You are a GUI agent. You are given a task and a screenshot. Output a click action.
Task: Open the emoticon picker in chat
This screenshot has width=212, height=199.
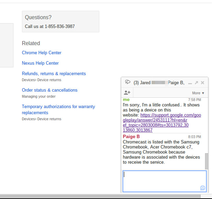point(202,188)
